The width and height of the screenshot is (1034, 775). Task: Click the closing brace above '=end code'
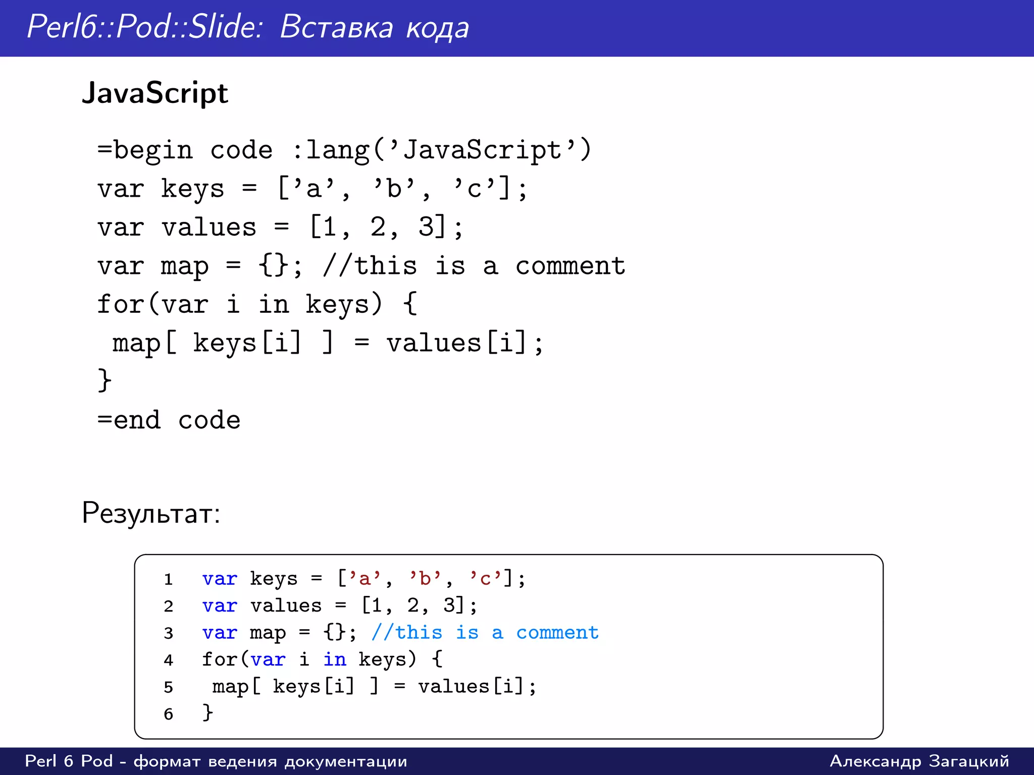[105, 381]
